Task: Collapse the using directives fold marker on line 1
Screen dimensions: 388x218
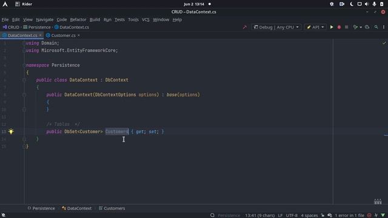Action: tap(24, 43)
